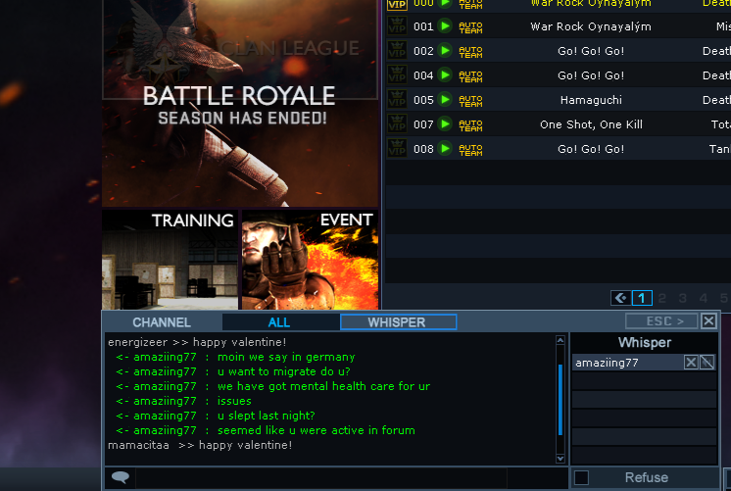Screen dimensions: 731x491
Task: Join room 004 with the green play icon
Action: (445, 74)
